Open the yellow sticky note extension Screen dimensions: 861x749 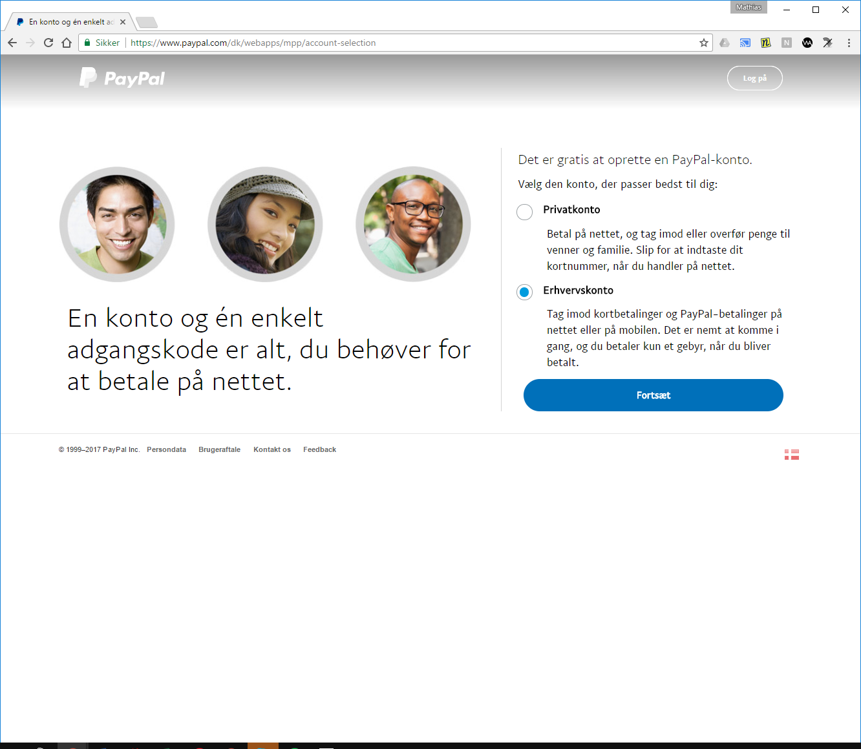pyautogui.click(x=765, y=43)
